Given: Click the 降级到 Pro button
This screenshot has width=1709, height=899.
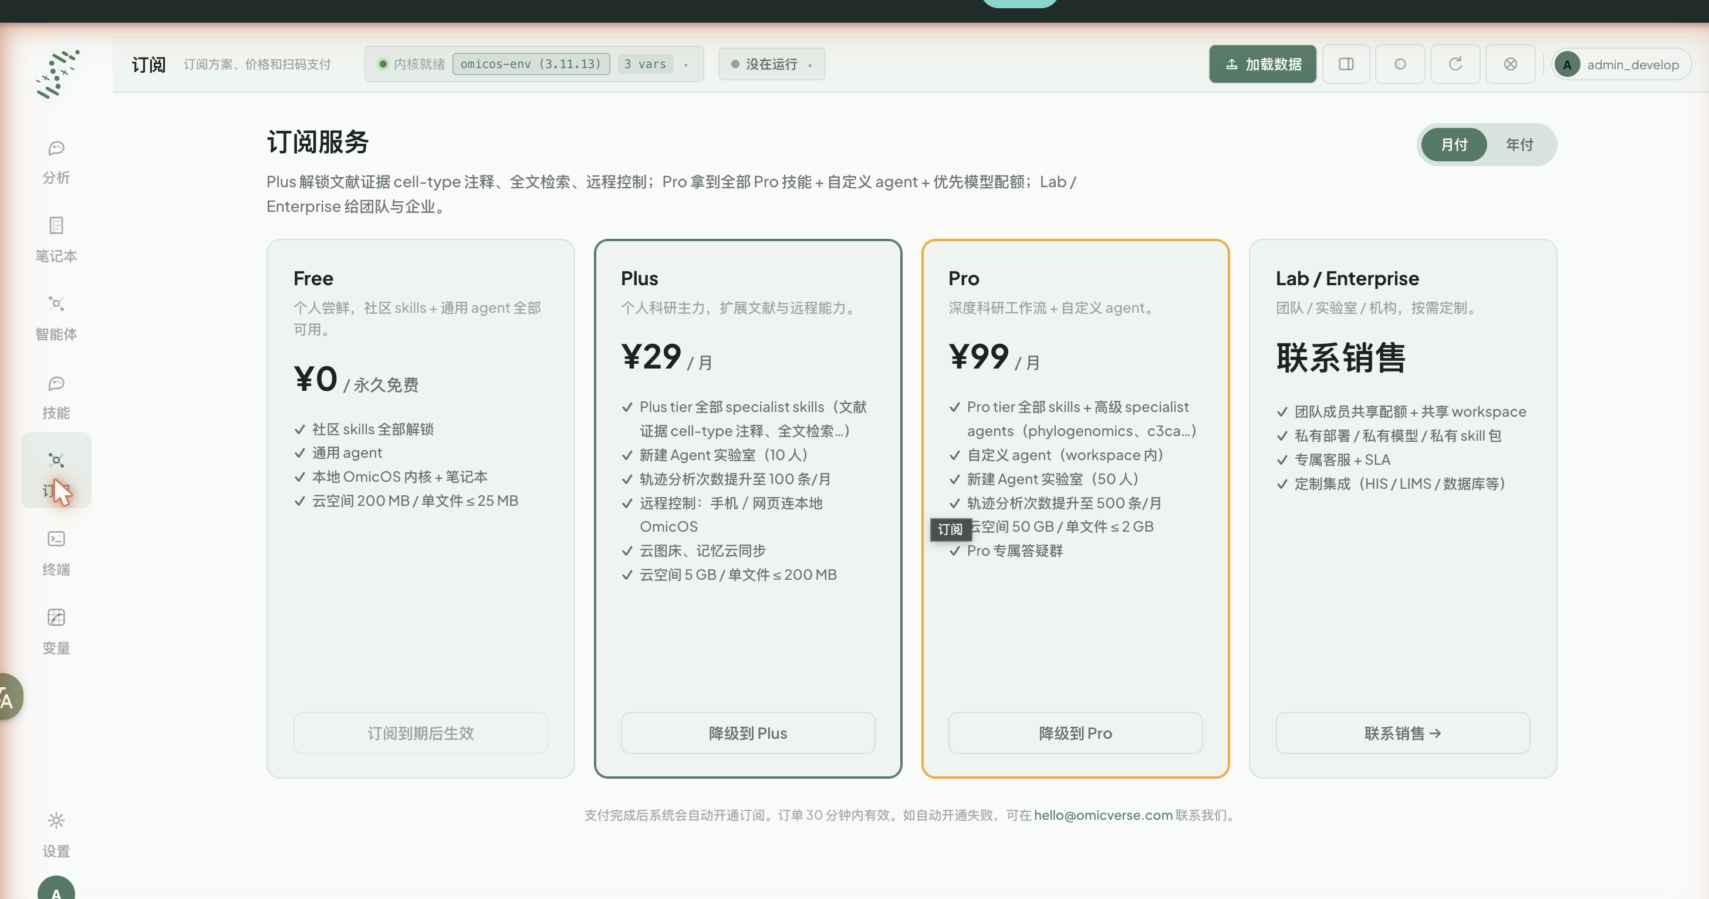Looking at the screenshot, I should coord(1075,733).
